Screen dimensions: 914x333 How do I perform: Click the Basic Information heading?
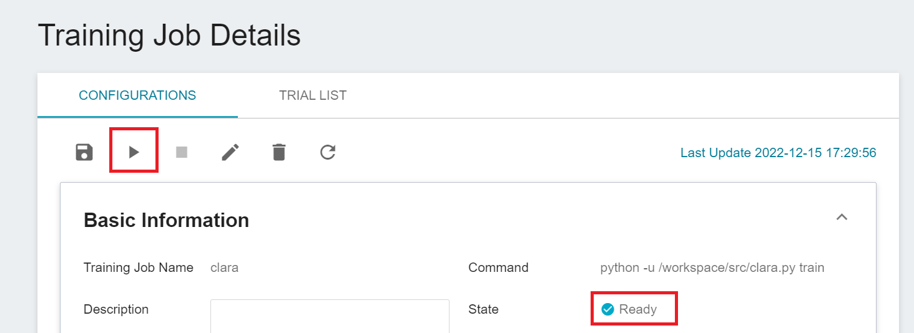point(166,220)
